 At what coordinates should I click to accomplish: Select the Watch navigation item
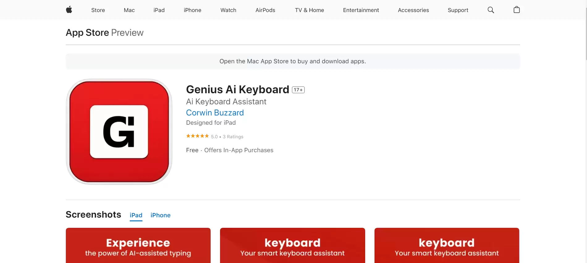point(228,10)
